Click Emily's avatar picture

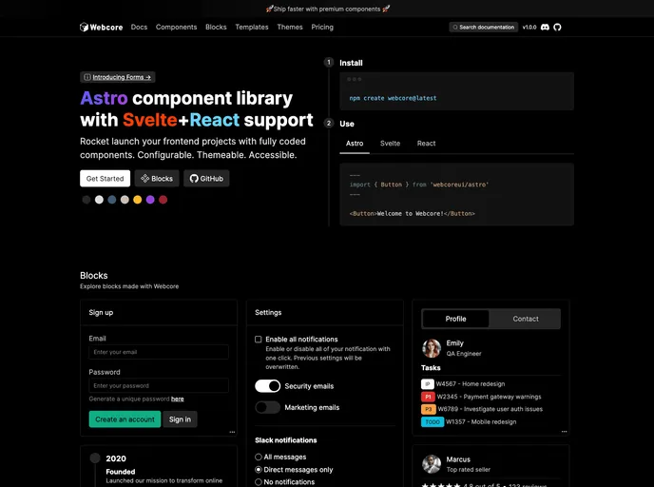pyautogui.click(x=432, y=348)
